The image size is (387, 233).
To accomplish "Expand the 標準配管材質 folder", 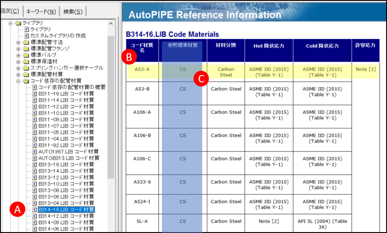I will [18, 74].
